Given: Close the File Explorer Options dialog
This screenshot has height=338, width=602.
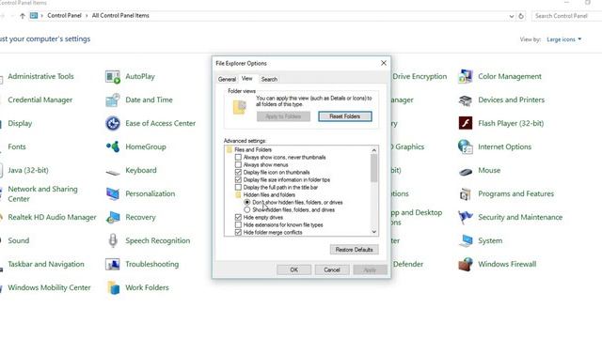Looking at the screenshot, I should pyautogui.click(x=383, y=63).
